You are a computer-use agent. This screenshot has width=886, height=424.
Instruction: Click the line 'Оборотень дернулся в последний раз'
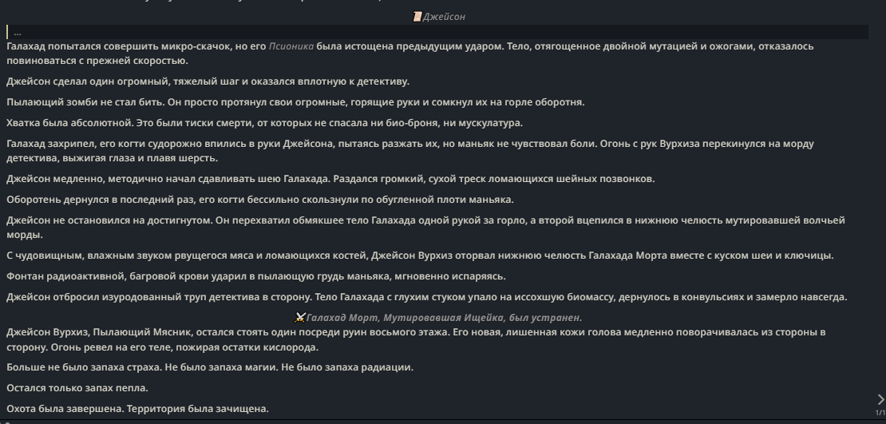[x=260, y=200]
